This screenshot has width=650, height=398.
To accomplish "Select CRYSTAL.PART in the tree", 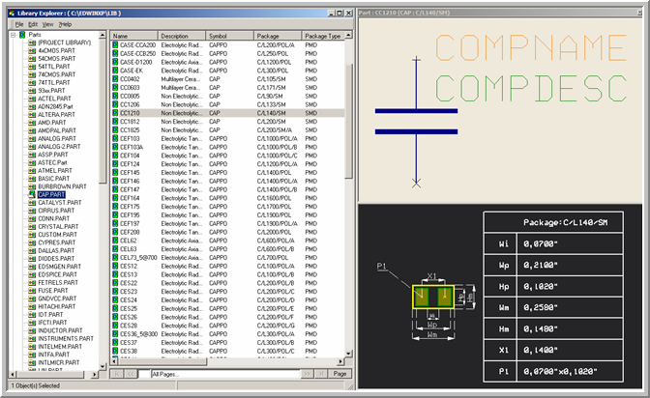I will pos(58,227).
